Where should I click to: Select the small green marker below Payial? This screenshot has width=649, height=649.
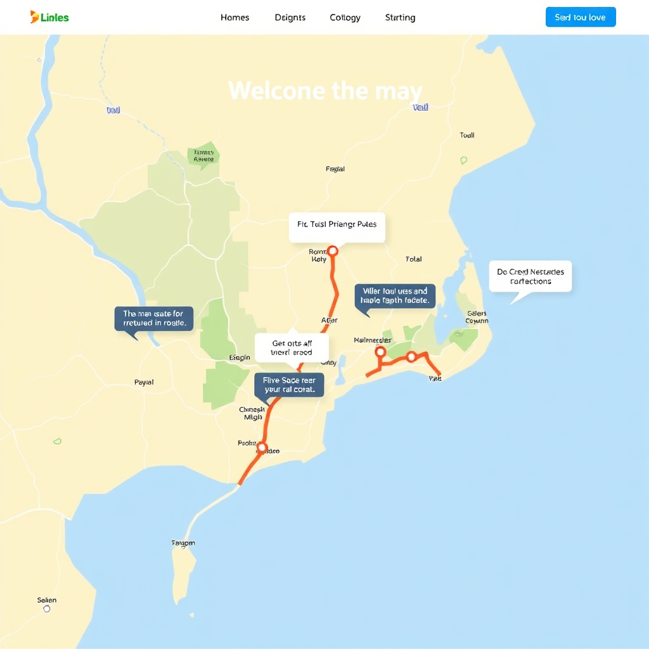(57, 441)
